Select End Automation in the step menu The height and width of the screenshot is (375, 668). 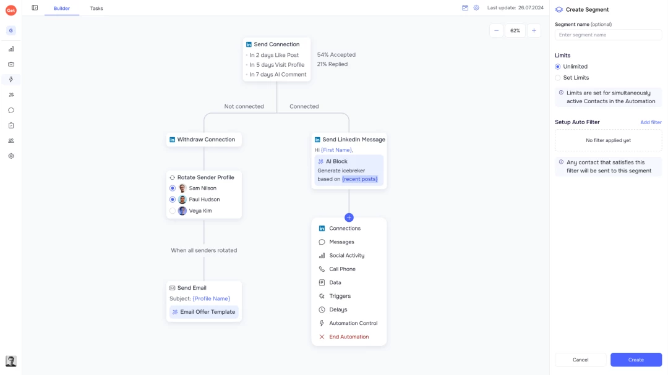348,337
